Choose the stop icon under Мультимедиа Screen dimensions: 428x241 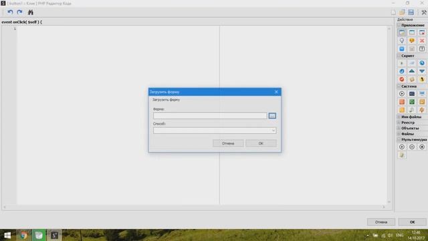[422, 147]
